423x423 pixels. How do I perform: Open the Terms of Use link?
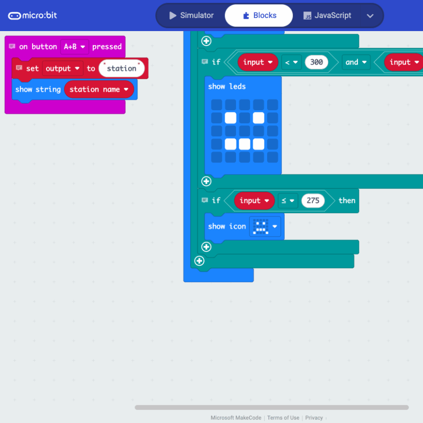pos(283,417)
